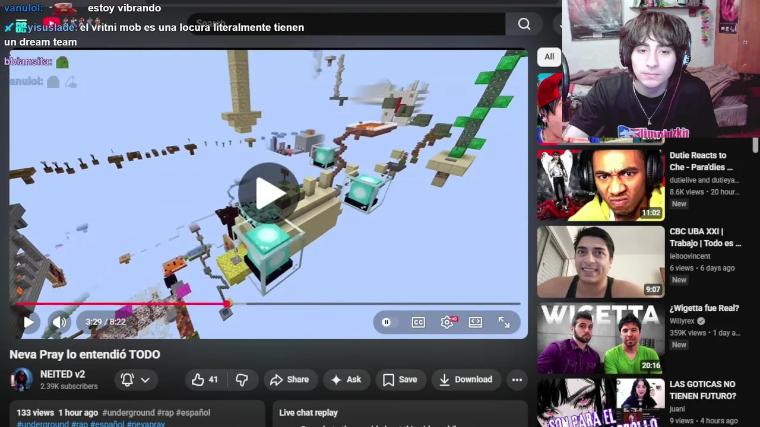Open the player settings gear
This screenshot has width=760, height=427.
click(x=448, y=322)
